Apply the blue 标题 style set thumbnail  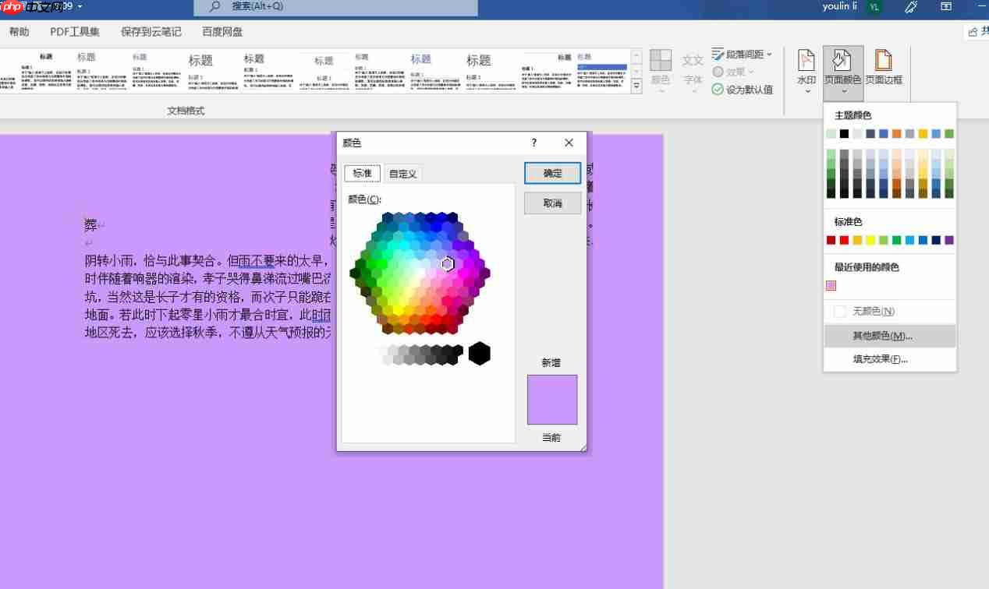435,71
